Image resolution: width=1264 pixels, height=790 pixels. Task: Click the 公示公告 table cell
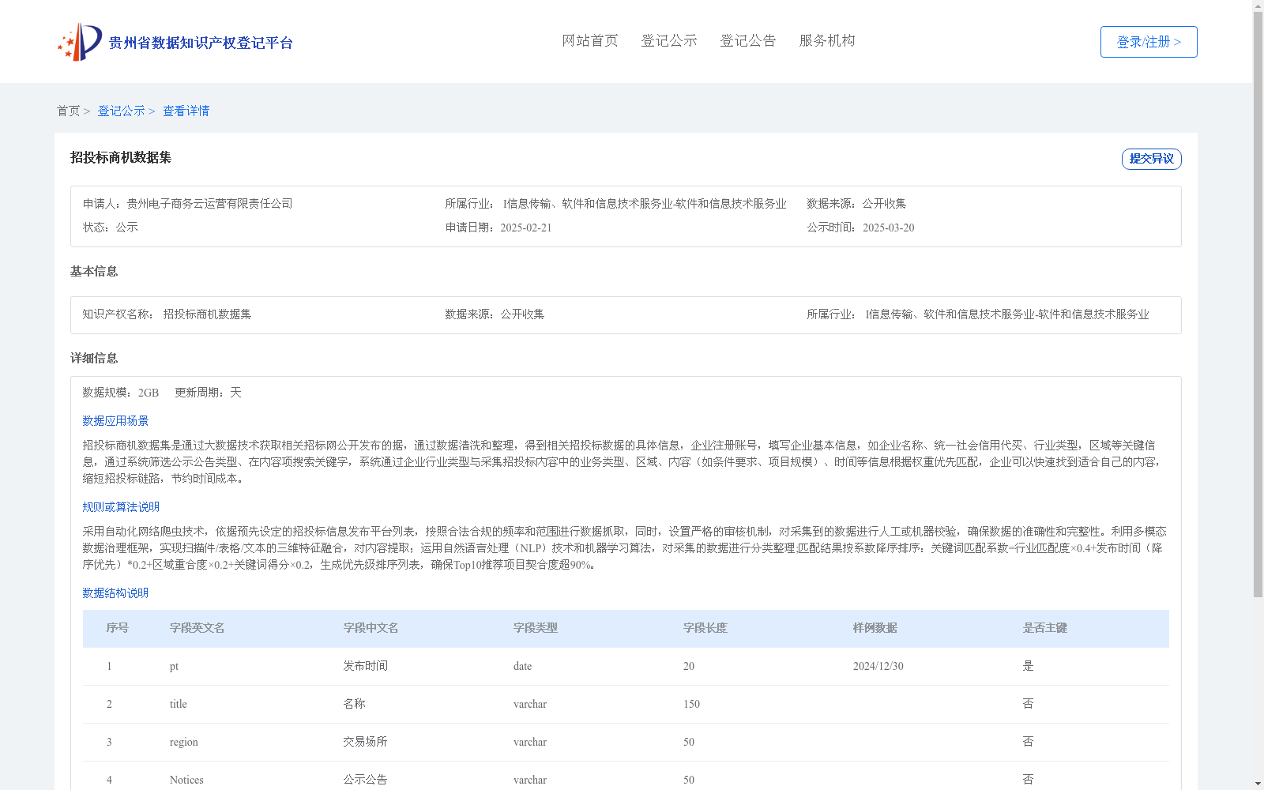(366, 780)
